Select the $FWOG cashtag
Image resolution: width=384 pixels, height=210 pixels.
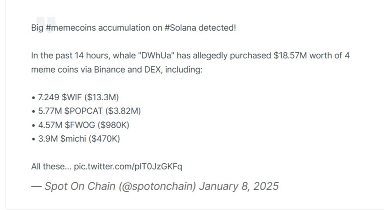click(x=80, y=125)
